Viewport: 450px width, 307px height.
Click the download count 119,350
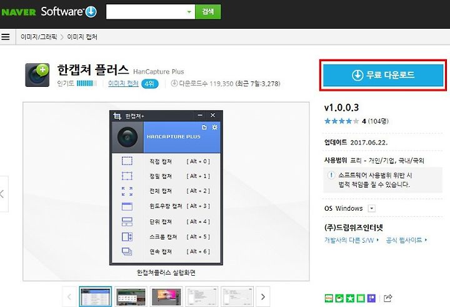point(221,84)
